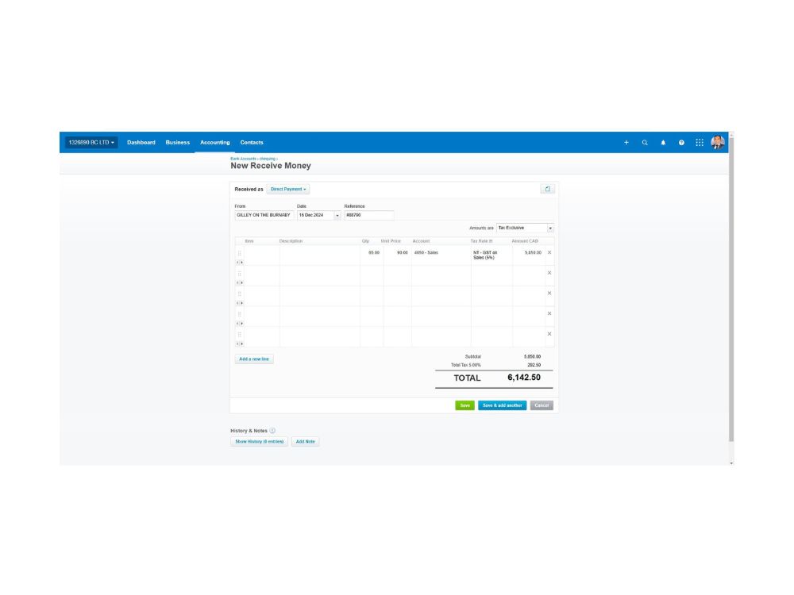The height and width of the screenshot is (595, 794).
Task: Open the Direct Payment dropdown
Action: click(288, 190)
